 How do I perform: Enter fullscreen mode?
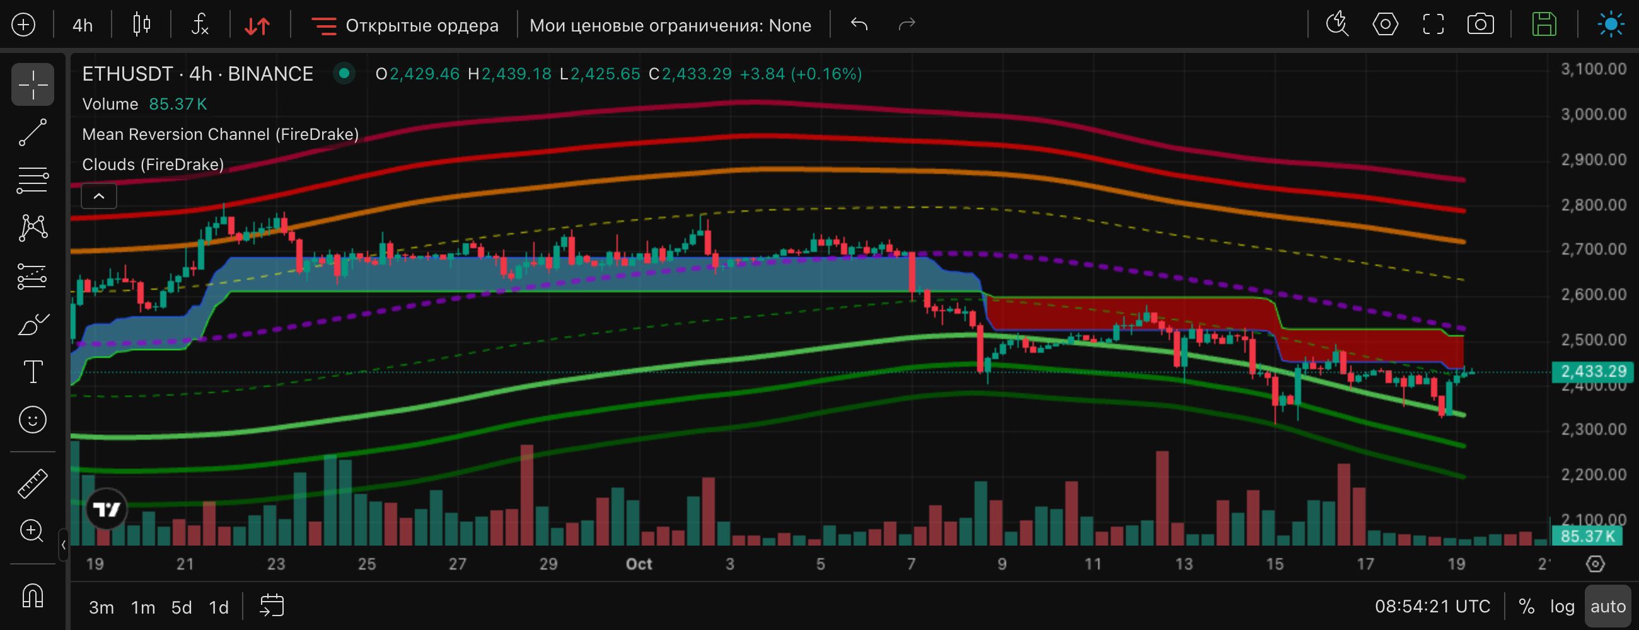1433,25
